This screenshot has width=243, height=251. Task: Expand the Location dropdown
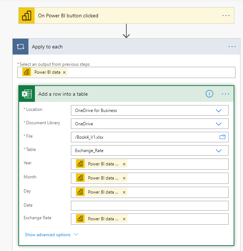(x=219, y=111)
